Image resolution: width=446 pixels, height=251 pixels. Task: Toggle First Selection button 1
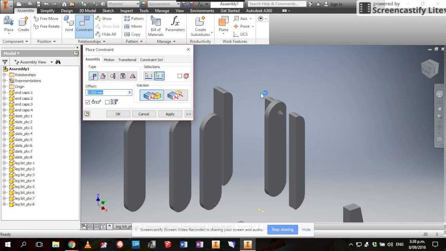point(149,76)
